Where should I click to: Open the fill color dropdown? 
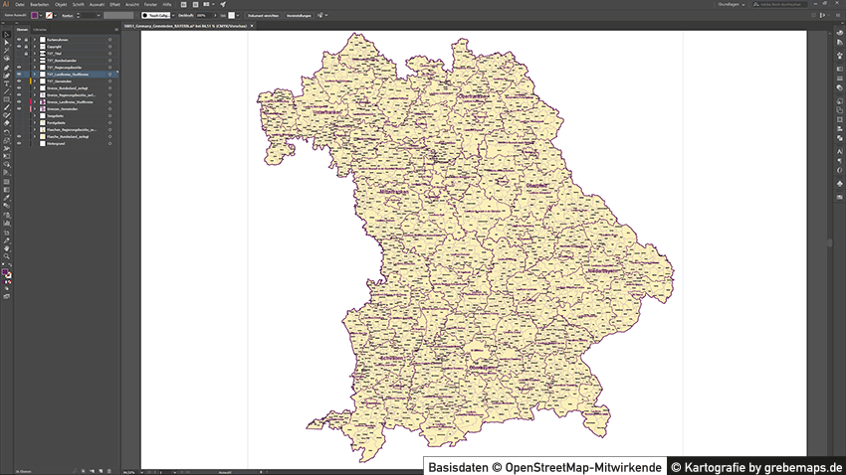pyautogui.click(x=43, y=16)
